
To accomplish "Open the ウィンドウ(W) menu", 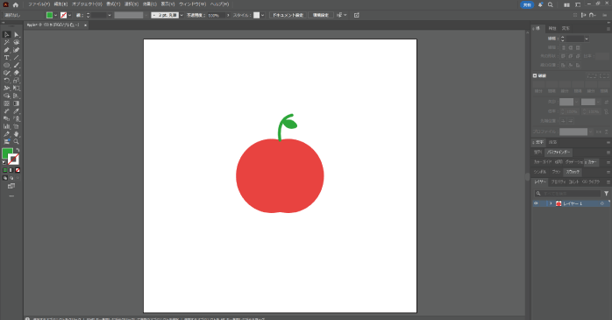I will pos(192,4).
